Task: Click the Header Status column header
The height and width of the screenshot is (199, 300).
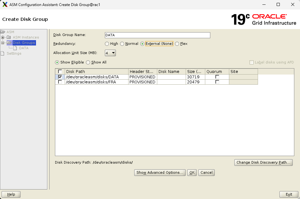Action: coord(142,72)
